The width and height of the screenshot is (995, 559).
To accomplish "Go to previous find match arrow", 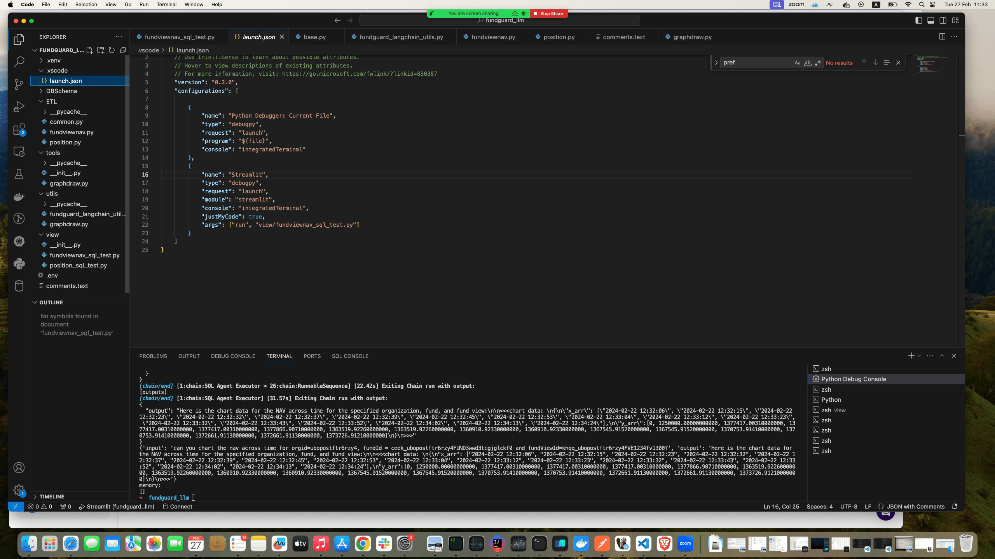I will pos(864,62).
